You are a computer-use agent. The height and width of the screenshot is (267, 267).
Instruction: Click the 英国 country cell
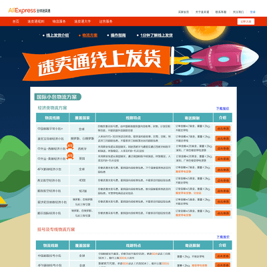point(82,159)
